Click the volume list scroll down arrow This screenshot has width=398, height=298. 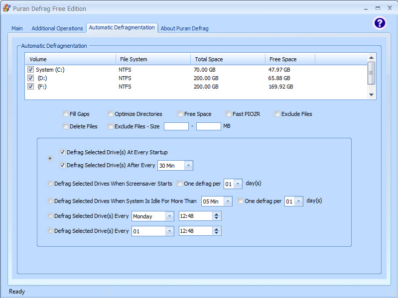pyautogui.click(x=371, y=95)
